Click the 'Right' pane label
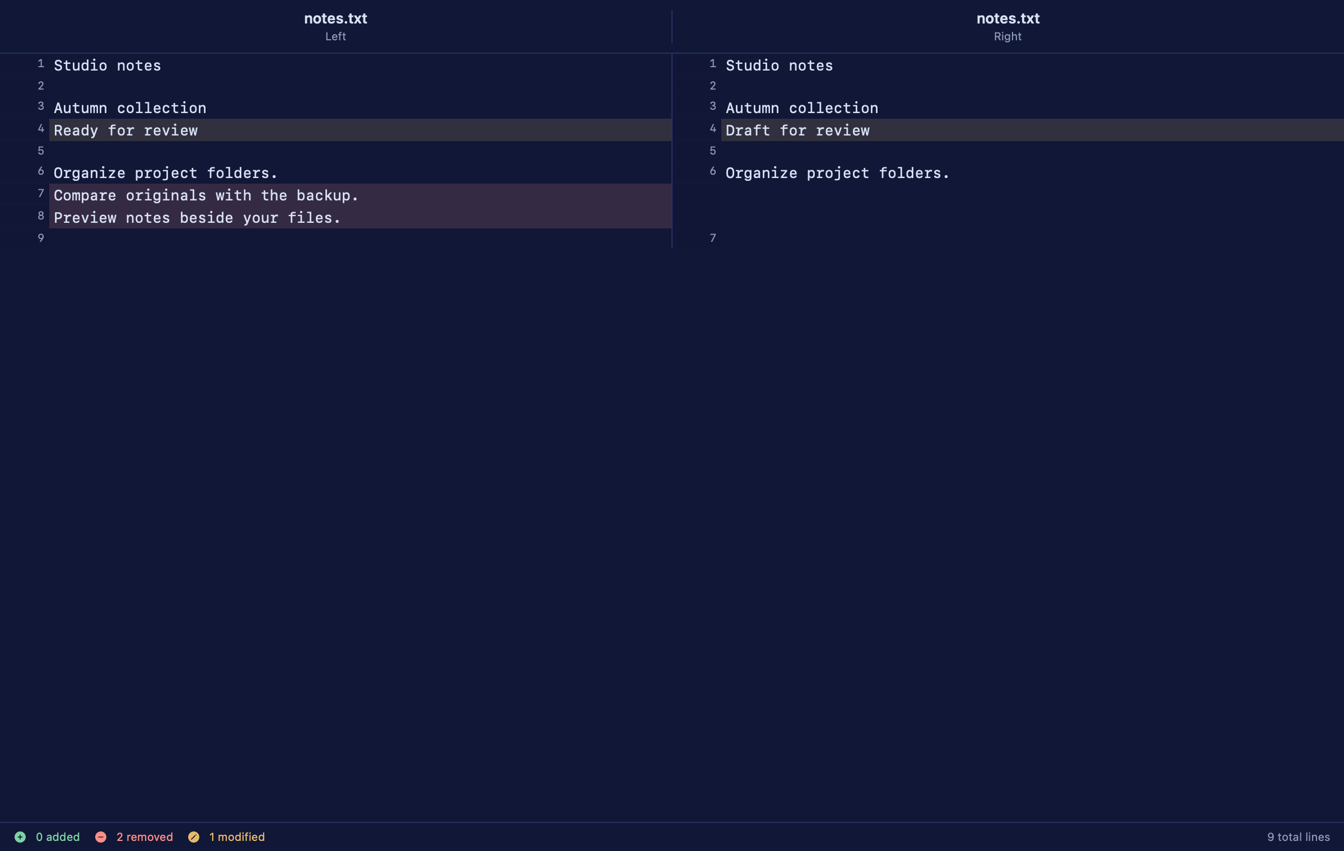This screenshot has height=851, width=1344. (x=1008, y=36)
